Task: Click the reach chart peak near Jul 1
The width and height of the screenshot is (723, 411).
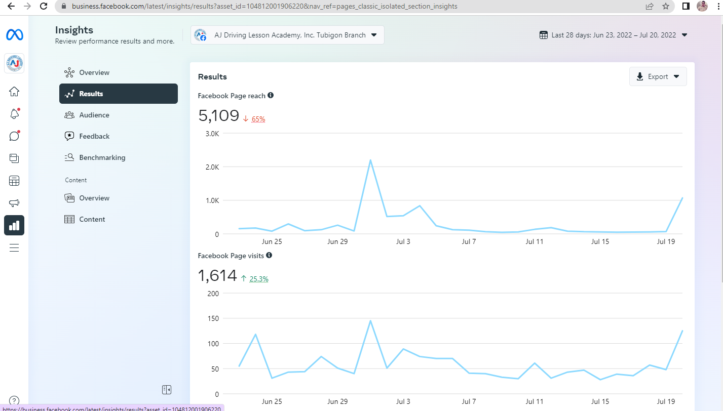Action: click(x=370, y=160)
